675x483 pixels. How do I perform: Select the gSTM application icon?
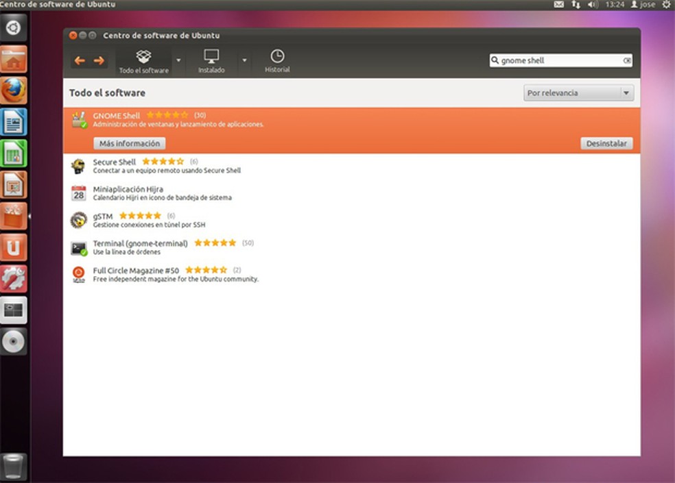coord(80,220)
